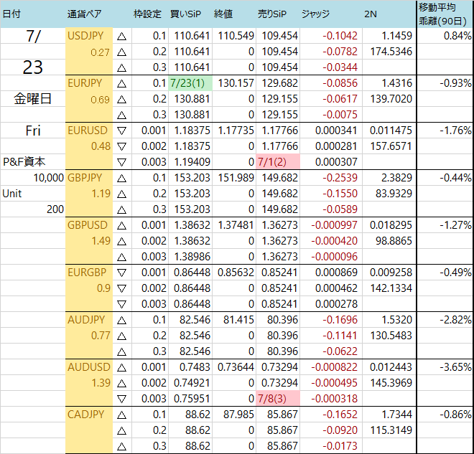Click the buy SiP value 1.19409
The width and height of the screenshot is (474, 454).
(192, 162)
